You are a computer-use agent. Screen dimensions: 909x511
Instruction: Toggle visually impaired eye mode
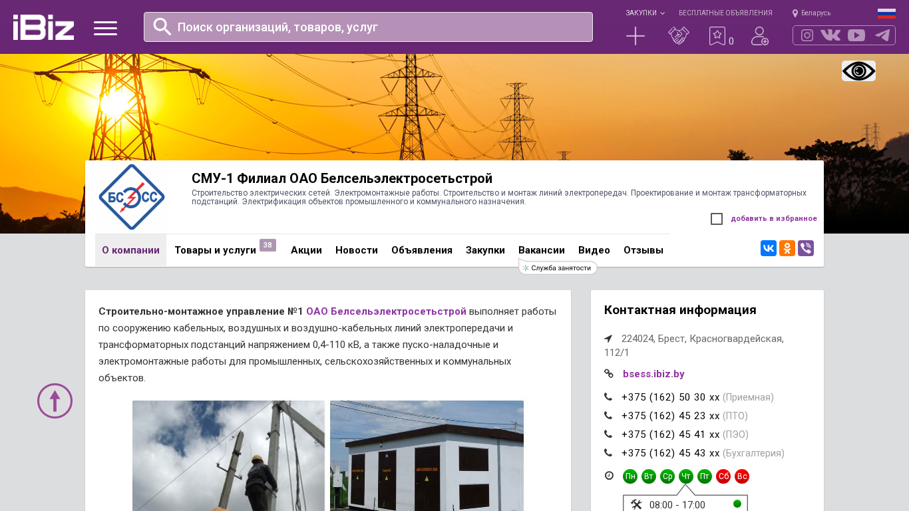[x=858, y=71]
